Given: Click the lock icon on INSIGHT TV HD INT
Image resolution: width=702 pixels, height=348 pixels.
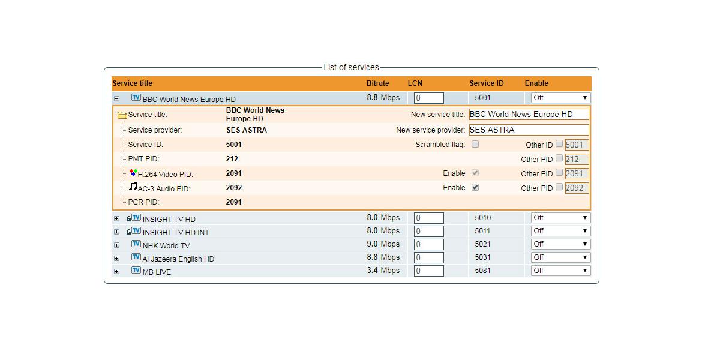Looking at the screenshot, I should [x=127, y=231].
